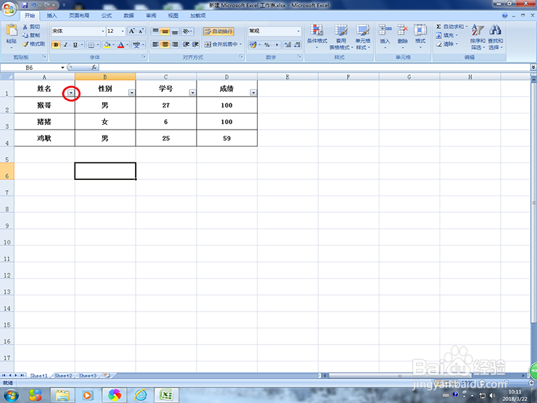This screenshot has width=537, height=403.
Task: Click the Cut (剪切) scissors icon
Action: [x=25, y=27]
